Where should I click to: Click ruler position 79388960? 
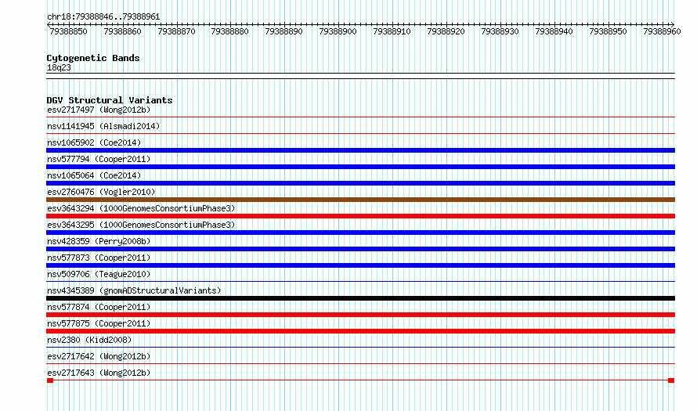click(x=662, y=31)
